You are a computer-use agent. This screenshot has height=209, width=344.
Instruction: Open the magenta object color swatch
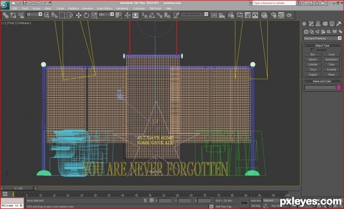(339, 87)
